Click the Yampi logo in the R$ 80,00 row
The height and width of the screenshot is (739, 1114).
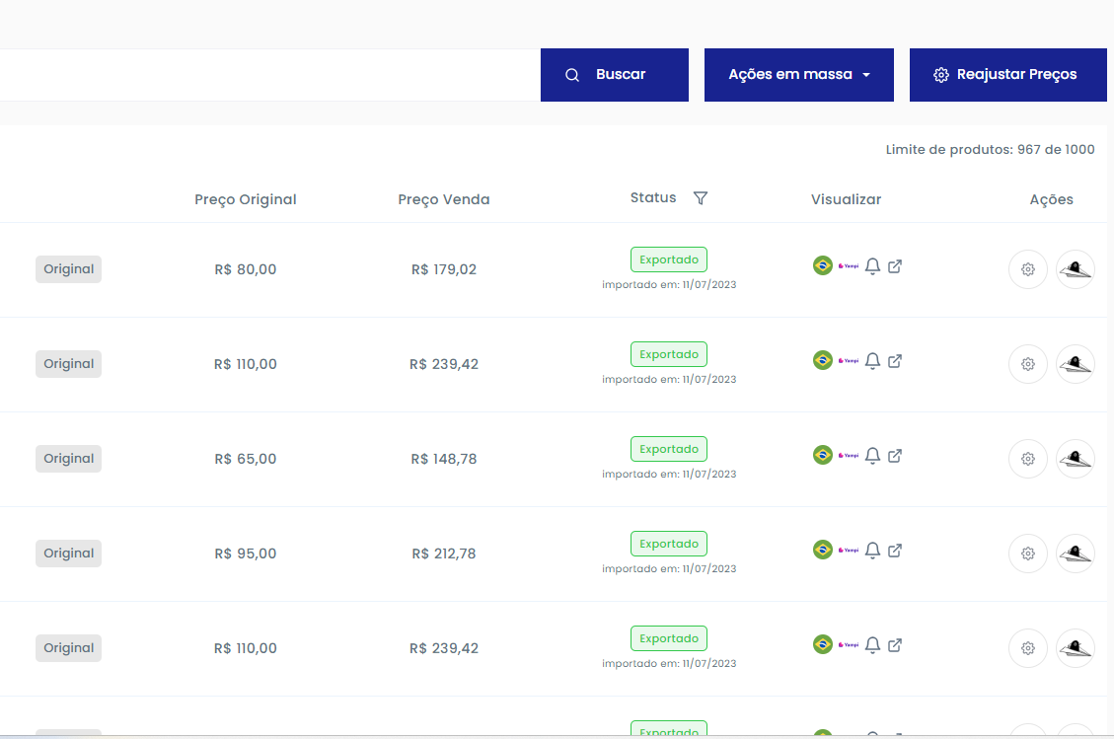coord(849,266)
